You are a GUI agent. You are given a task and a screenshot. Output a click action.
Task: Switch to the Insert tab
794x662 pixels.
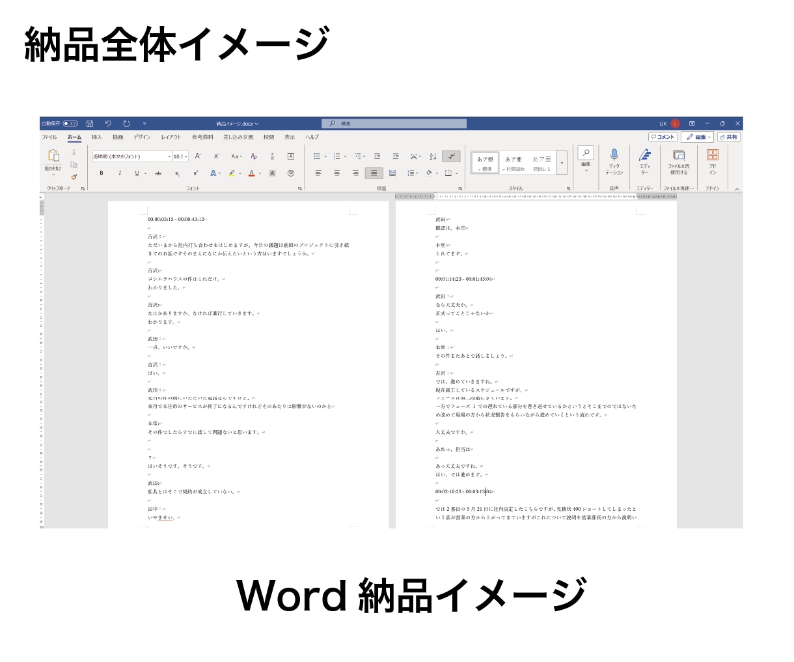click(97, 137)
